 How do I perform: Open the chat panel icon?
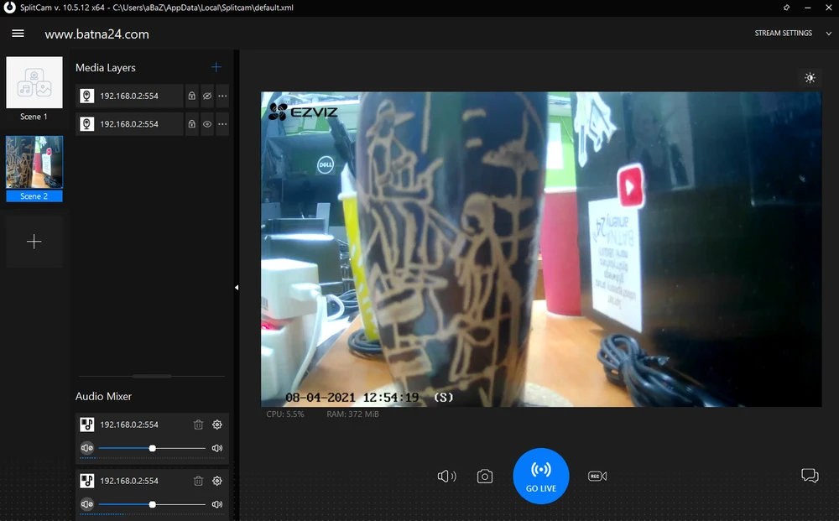[x=810, y=476]
